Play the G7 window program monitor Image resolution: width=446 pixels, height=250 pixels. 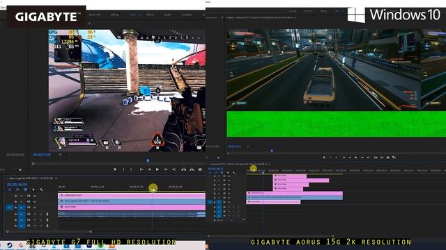[x=157, y=169]
